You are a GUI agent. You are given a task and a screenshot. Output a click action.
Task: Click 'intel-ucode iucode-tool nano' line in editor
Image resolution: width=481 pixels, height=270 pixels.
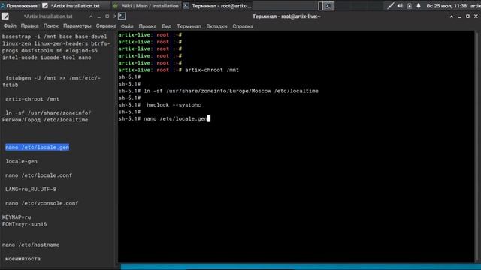pyautogui.click(x=47, y=58)
